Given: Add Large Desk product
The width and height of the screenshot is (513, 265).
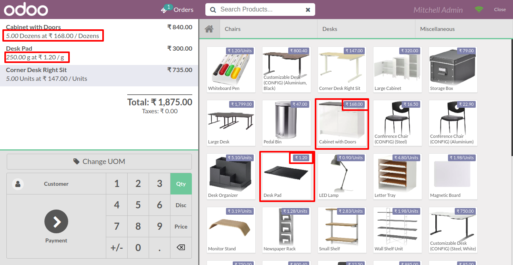Looking at the screenshot, I should pos(231,123).
